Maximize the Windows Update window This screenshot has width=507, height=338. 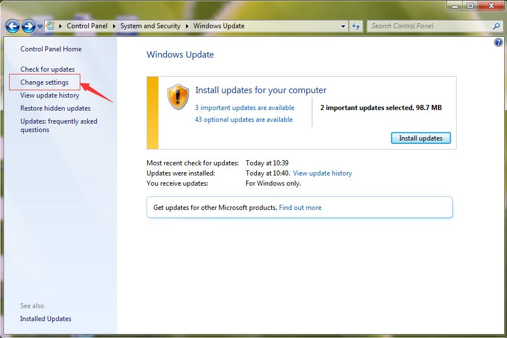pyautogui.click(x=470, y=6)
